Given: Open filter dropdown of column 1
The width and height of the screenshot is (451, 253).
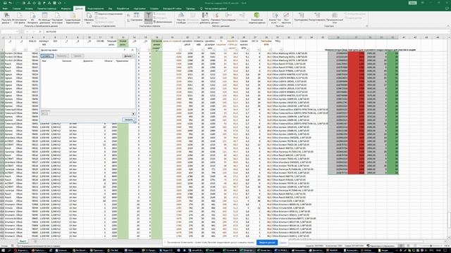Looking at the screenshot, I should 14,50.
